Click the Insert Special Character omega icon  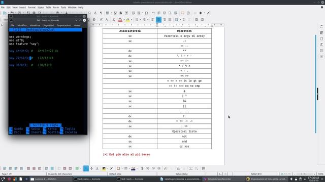click(146, 13)
